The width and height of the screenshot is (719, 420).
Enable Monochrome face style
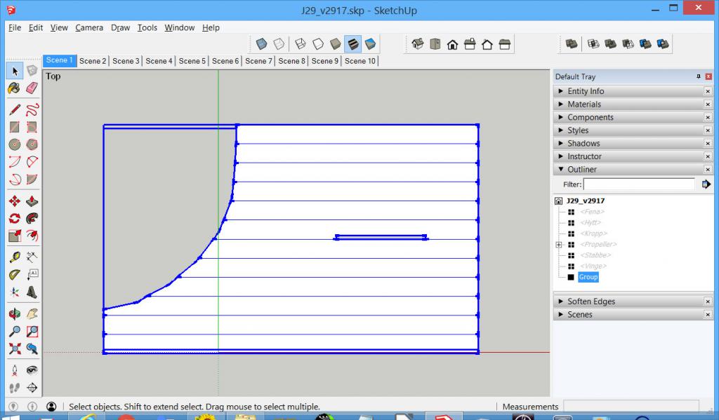point(370,44)
